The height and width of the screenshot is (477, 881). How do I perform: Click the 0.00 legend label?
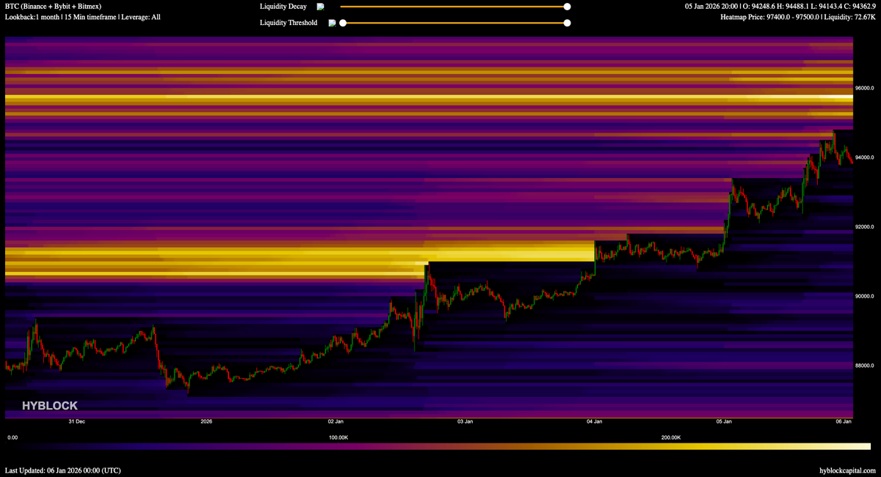[14, 437]
